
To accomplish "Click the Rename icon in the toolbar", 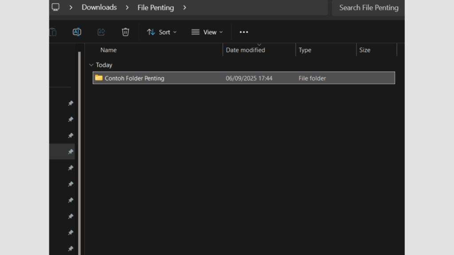I will click(x=77, y=32).
